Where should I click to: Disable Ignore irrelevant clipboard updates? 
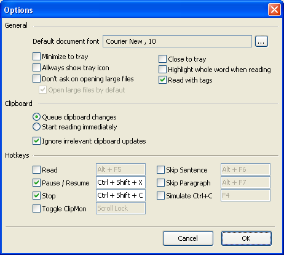[x=36, y=141]
